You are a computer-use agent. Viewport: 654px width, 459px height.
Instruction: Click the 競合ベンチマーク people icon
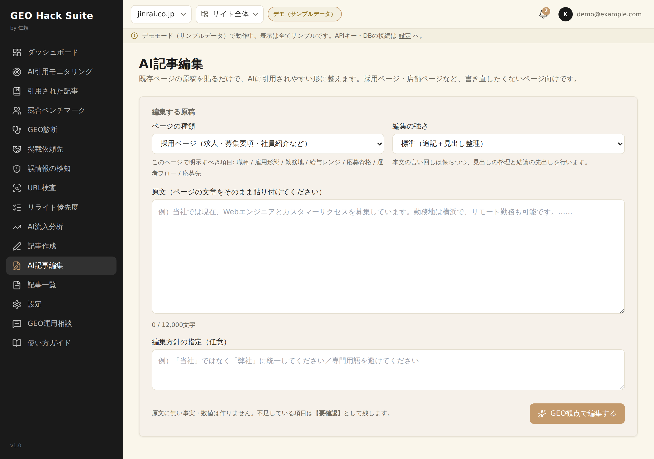(17, 110)
